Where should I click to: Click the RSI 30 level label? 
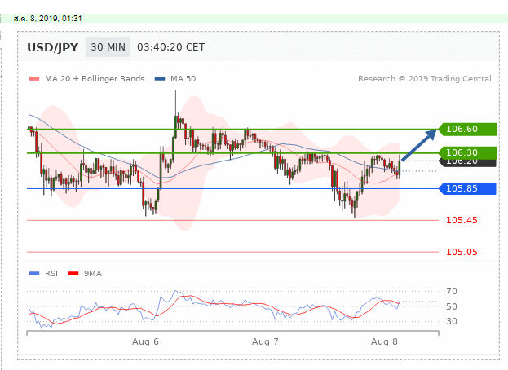452,321
